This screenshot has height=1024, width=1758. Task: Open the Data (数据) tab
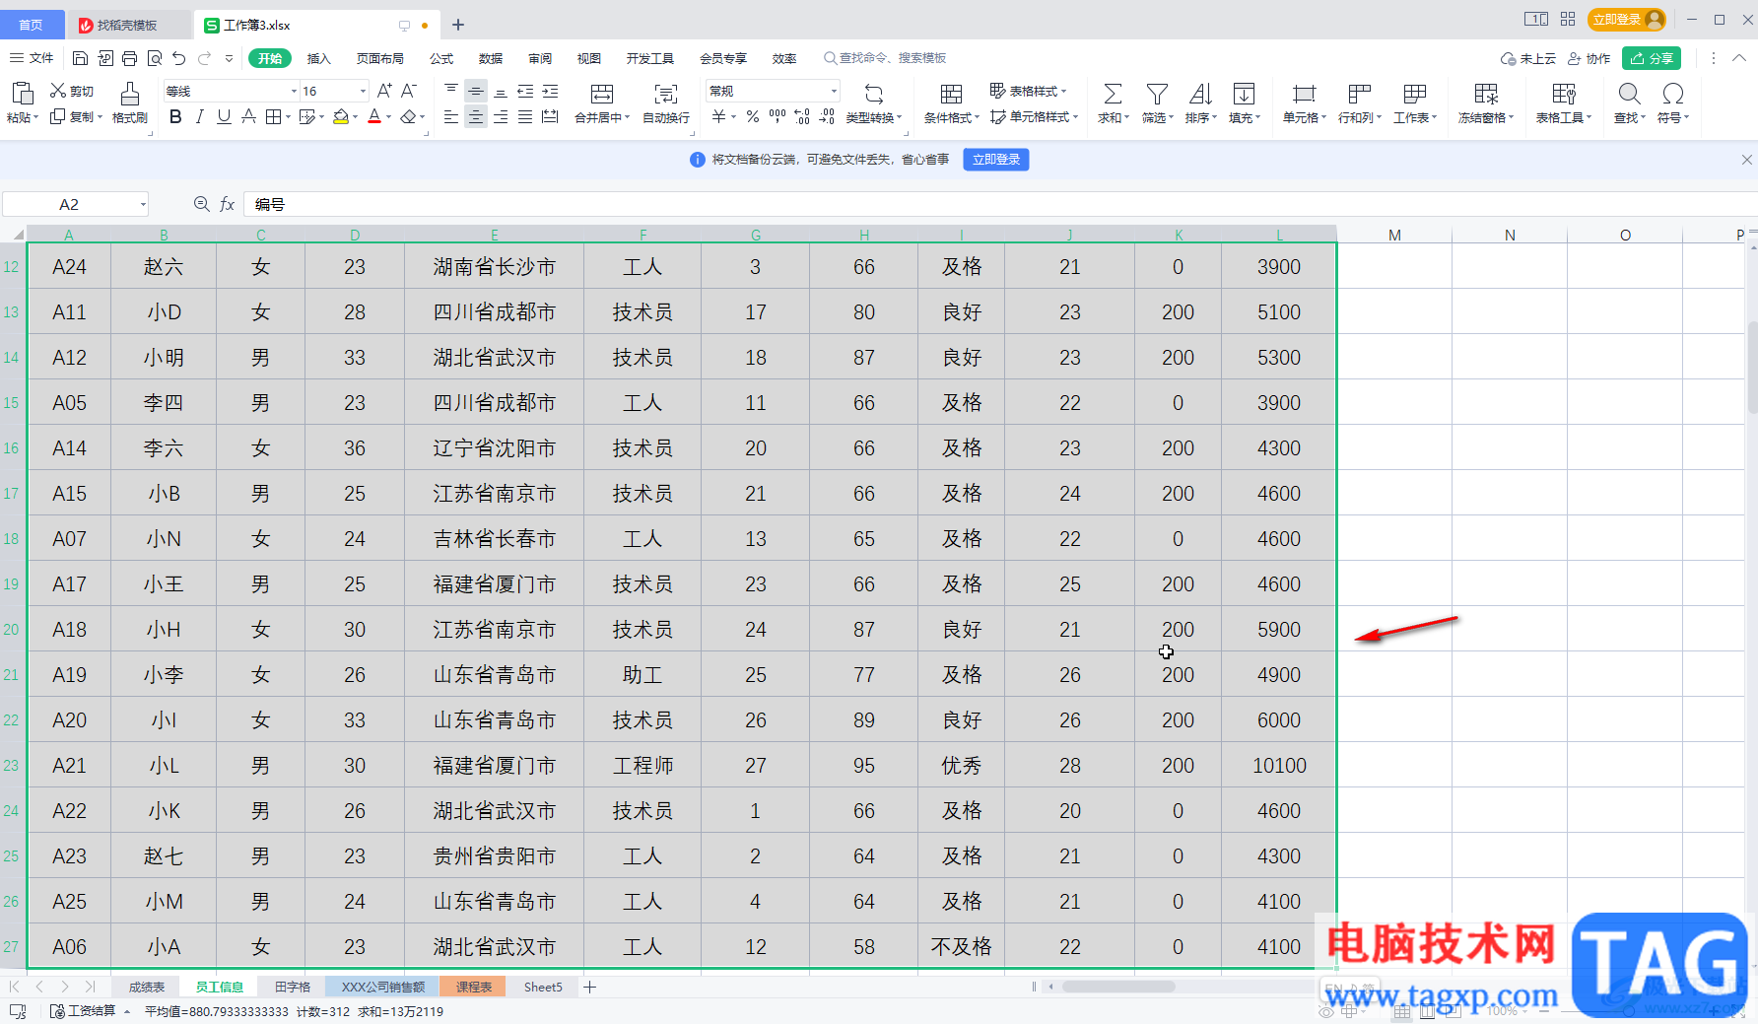(x=491, y=58)
